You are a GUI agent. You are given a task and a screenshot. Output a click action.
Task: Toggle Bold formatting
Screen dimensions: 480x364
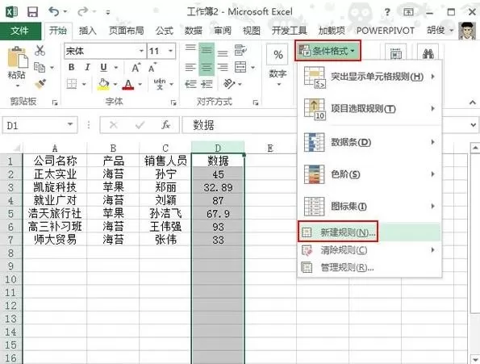pyautogui.click(x=72, y=67)
